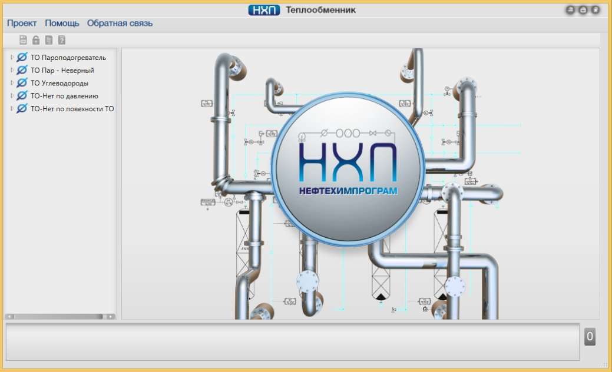Expand the ТО Углеводороды tree node
612x372 pixels.
point(12,83)
